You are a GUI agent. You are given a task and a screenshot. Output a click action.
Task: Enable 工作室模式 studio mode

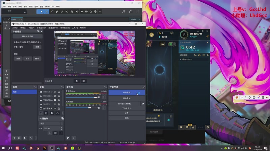[x=127, y=108]
